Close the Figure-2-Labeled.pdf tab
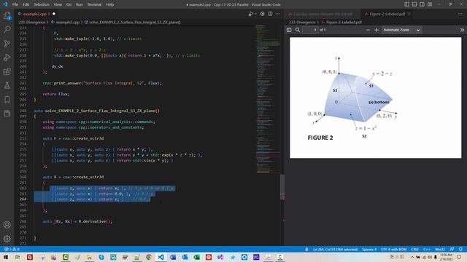 tap(409, 14)
